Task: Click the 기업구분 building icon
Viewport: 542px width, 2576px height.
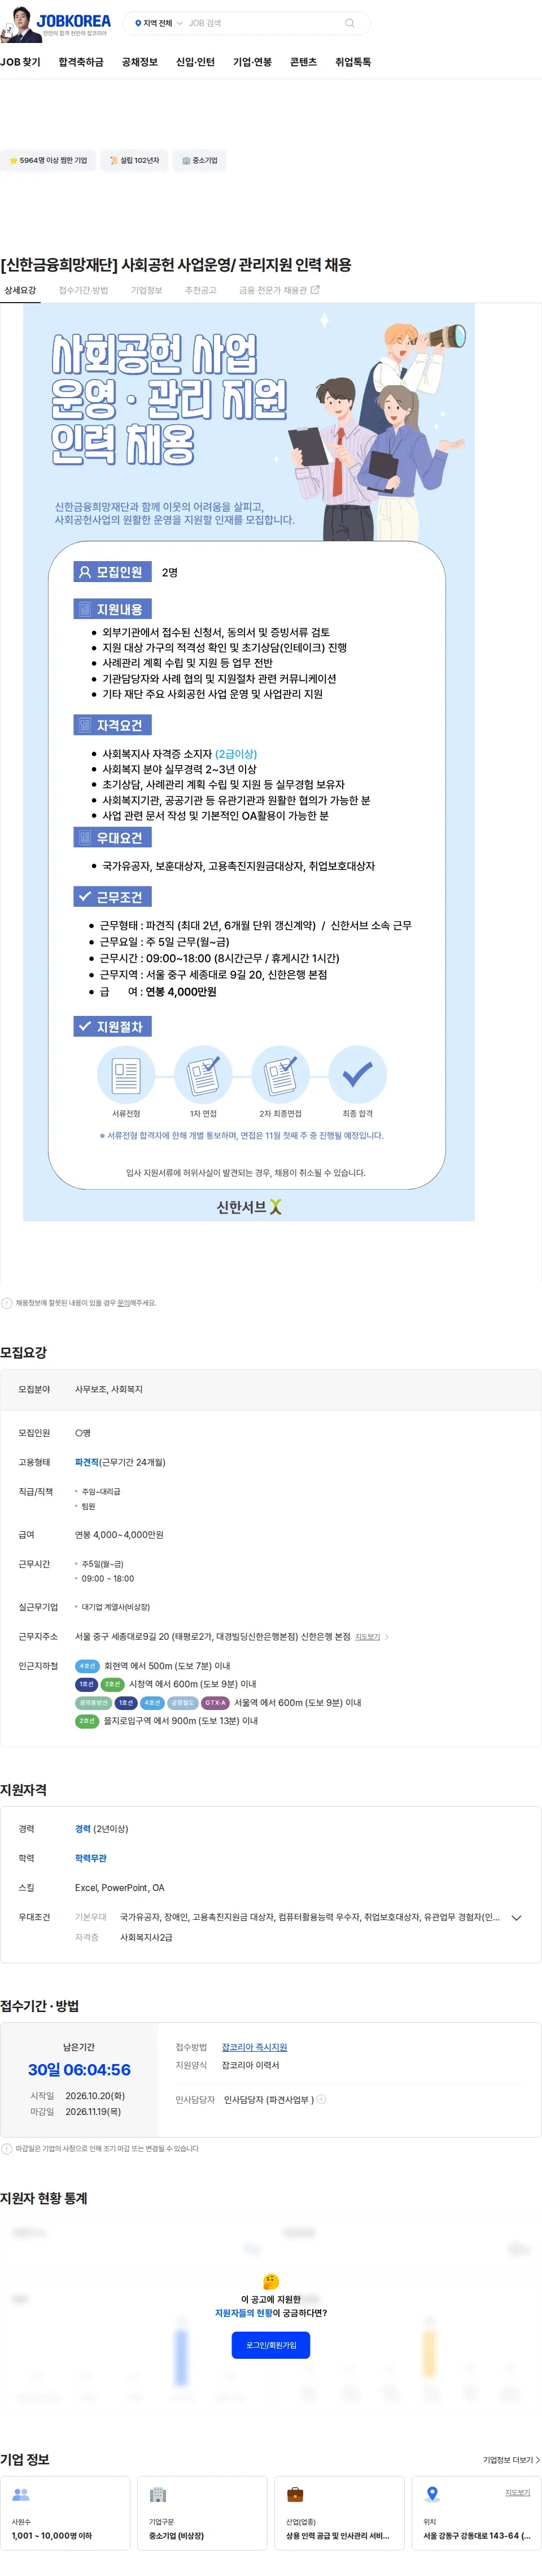Action: (158, 2494)
